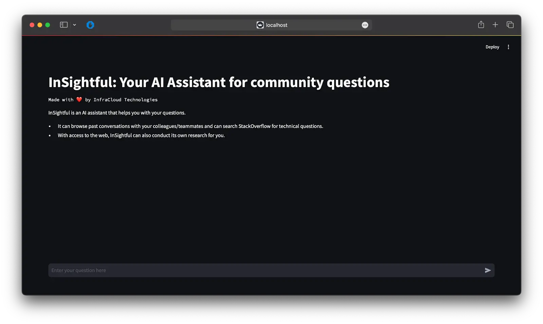Open the sidebar dropdown chevron
The width and height of the screenshot is (543, 324).
74,25
